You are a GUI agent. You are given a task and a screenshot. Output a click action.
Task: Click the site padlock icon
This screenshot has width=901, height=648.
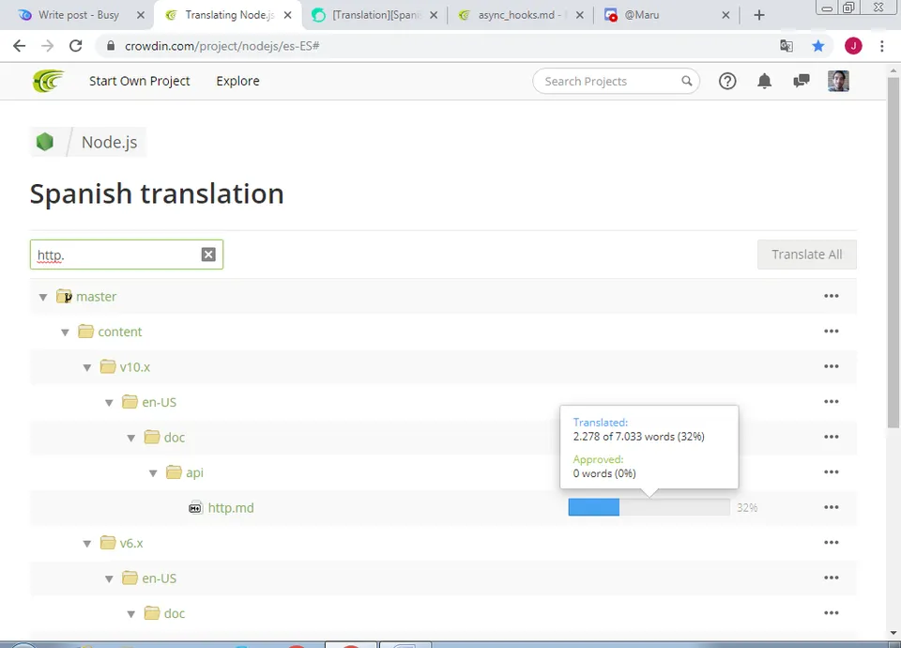pyautogui.click(x=111, y=46)
